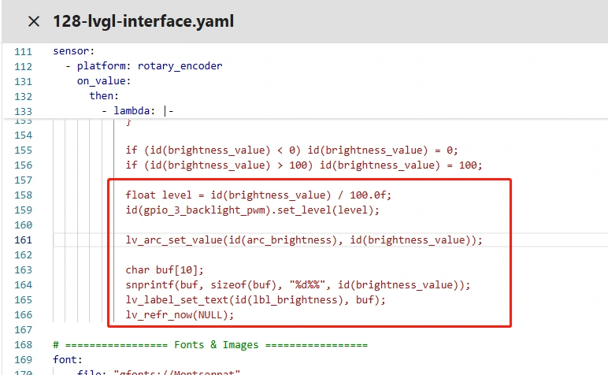Click line number 155 in gutter

point(23,150)
